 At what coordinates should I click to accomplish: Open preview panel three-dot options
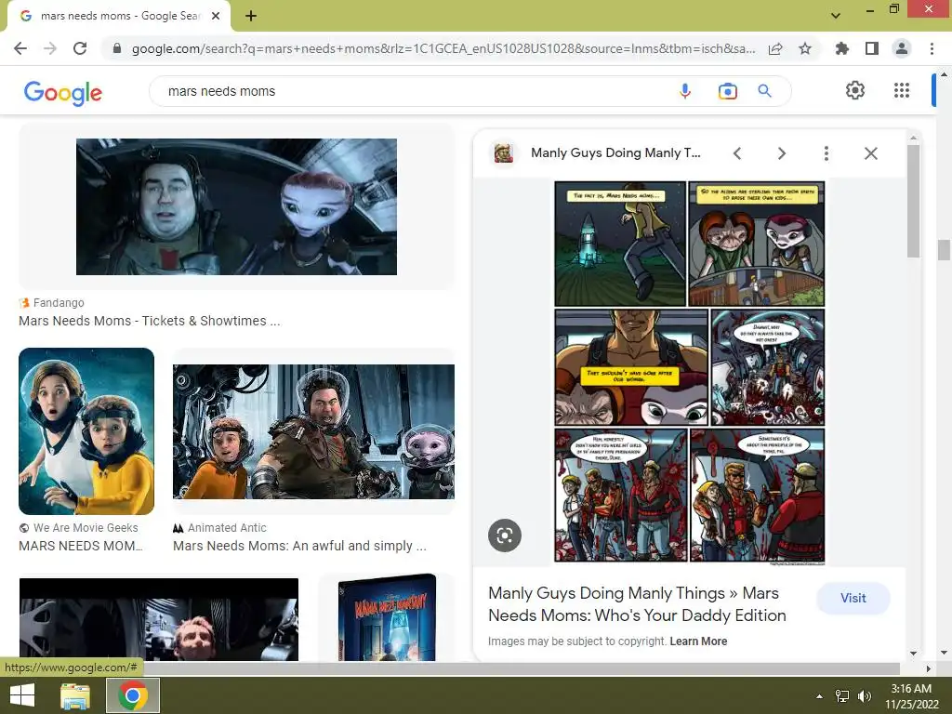[826, 153]
